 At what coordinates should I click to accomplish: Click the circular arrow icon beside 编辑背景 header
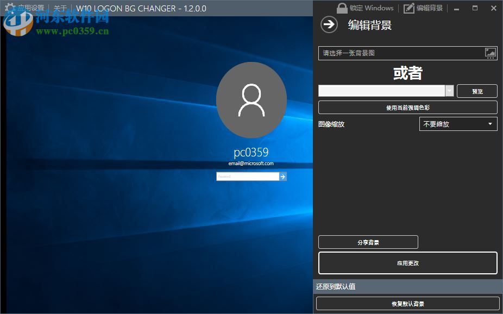tap(329, 25)
